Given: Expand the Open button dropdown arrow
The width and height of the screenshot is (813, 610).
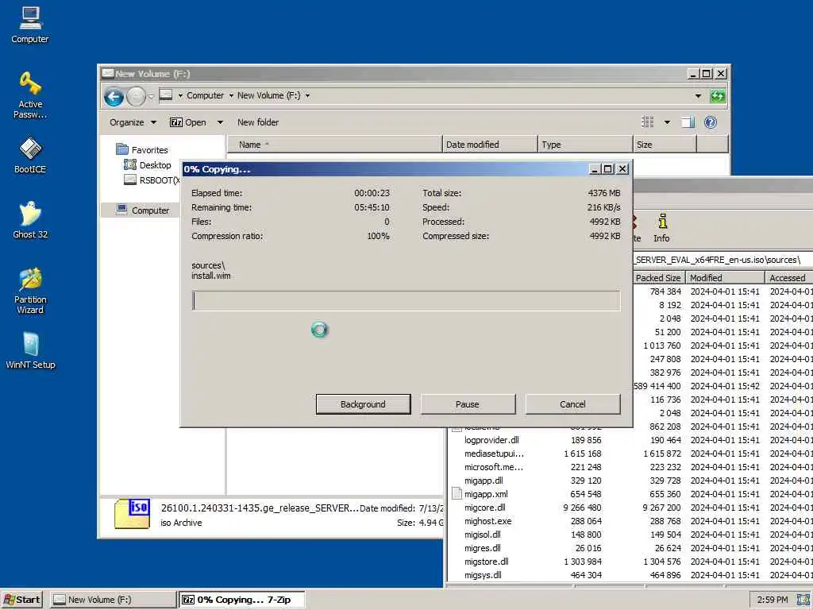Looking at the screenshot, I should click(x=220, y=122).
